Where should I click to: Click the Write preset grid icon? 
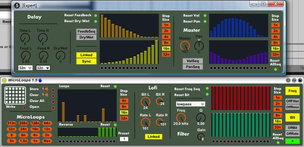click(x=15, y=95)
